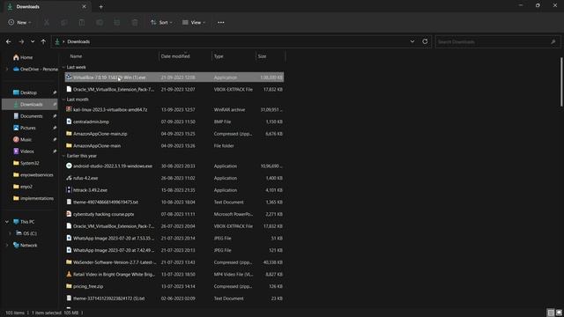Go forward with the right arrow
Viewport: 564px width, 317px height.
21,41
